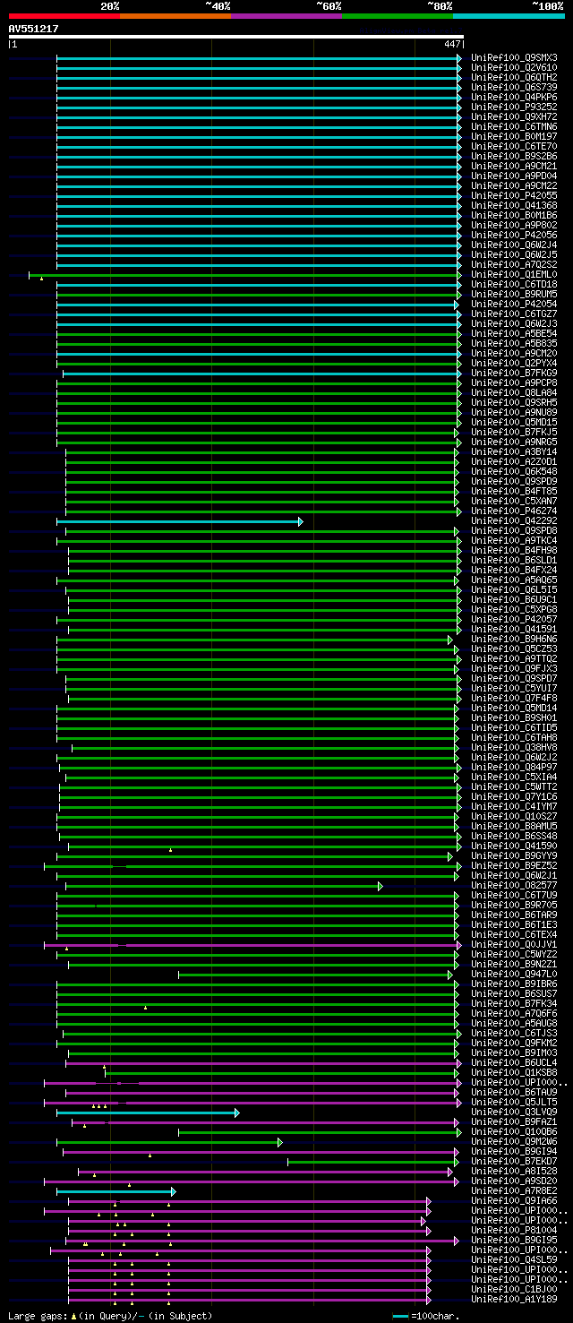Select the UniRef100_A9NRG5 label
This screenshot has height=1323, width=573.
coord(514,442)
